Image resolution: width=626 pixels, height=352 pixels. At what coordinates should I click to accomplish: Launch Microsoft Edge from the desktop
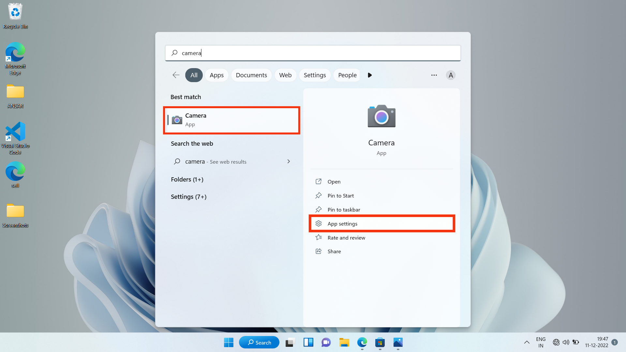pos(15,54)
